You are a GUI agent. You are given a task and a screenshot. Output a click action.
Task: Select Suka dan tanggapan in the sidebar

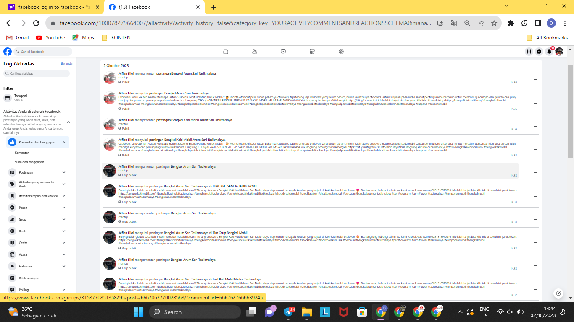click(29, 162)
